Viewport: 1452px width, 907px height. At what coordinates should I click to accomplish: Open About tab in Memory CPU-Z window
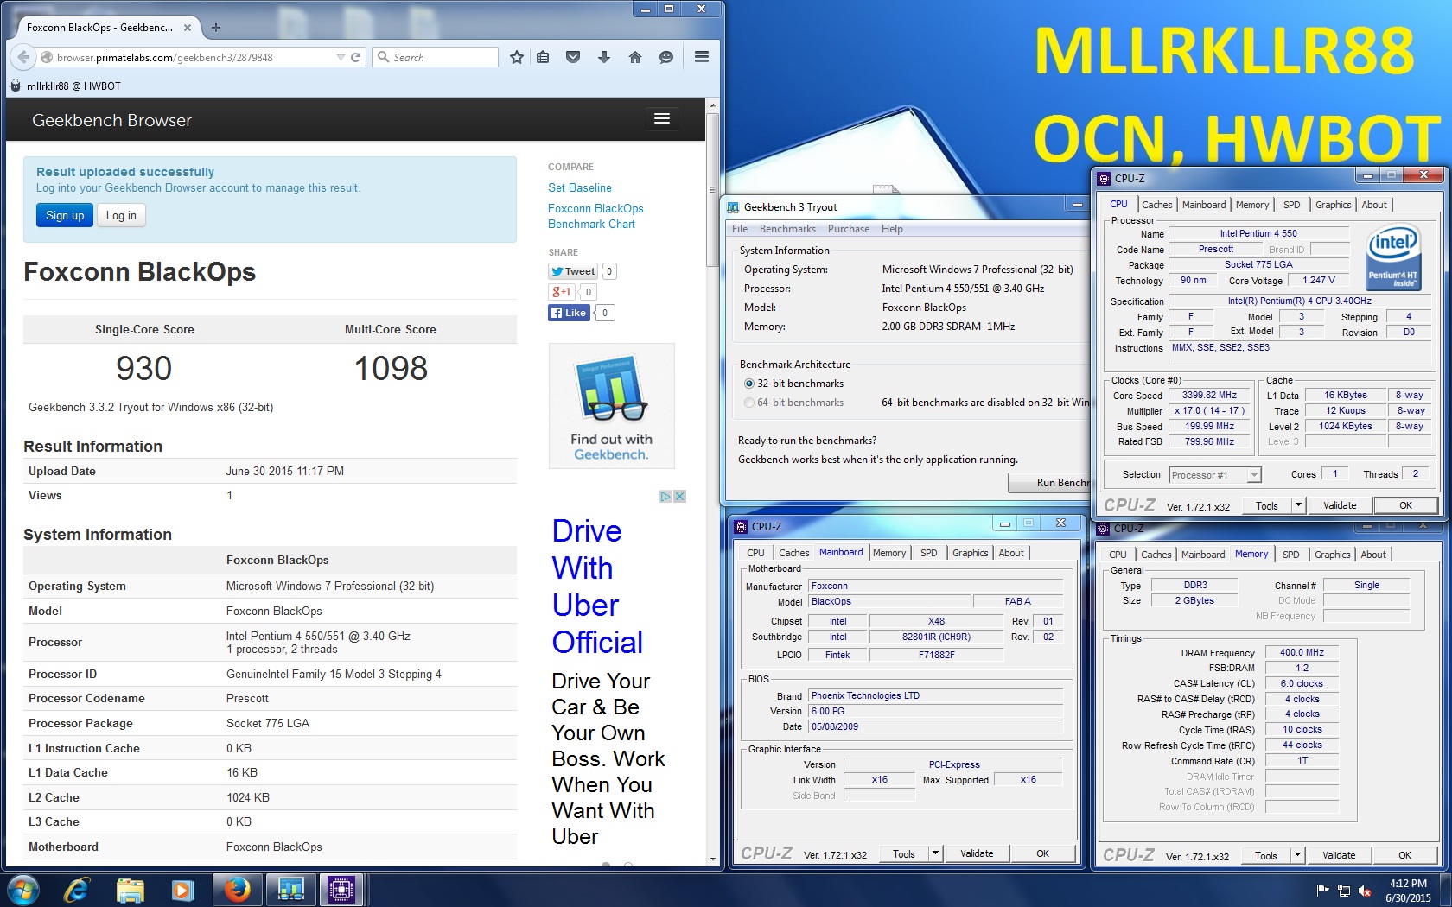pos(1373,555)
